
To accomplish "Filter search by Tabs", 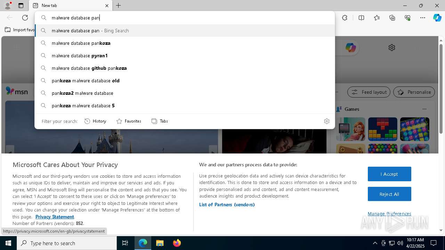I will pos(160,121).
